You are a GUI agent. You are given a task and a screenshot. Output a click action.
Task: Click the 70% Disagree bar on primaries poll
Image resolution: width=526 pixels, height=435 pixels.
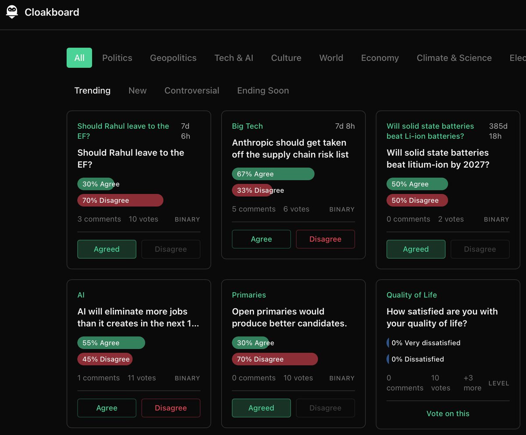click(275, 359)
